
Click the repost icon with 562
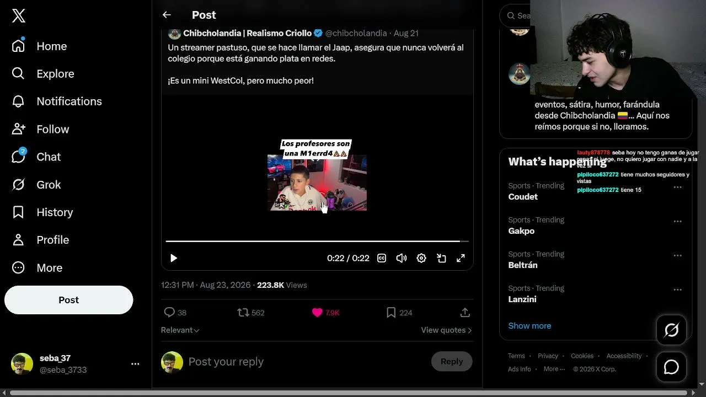(x=243, y=313)
